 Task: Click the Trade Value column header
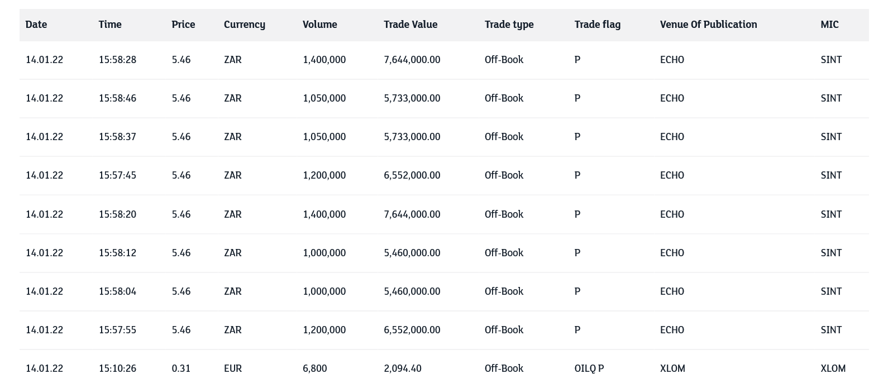[x=410, y=25]
